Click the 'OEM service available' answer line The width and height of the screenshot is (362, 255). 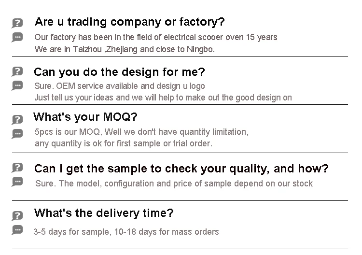(x=120, y=86)
